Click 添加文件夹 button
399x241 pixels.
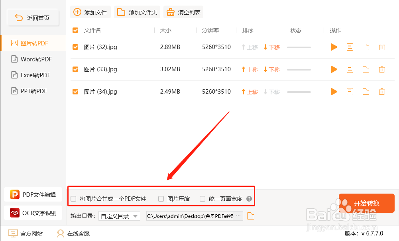click(x=137, y=12)
